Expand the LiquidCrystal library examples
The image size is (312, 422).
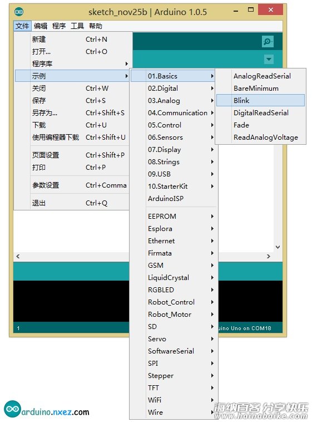174,278
